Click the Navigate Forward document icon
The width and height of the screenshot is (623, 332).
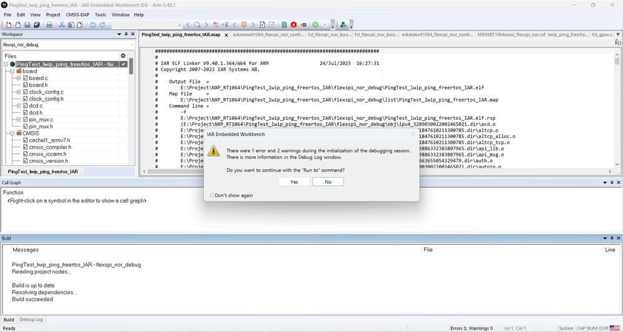tap(272, 25)
